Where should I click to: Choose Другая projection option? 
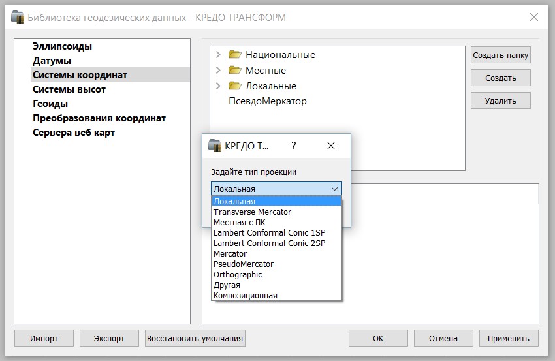[276, 285]
